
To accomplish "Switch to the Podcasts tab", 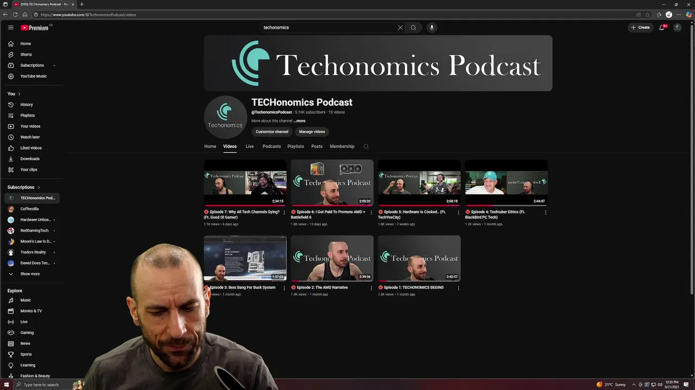I will [x=271, y=146].
